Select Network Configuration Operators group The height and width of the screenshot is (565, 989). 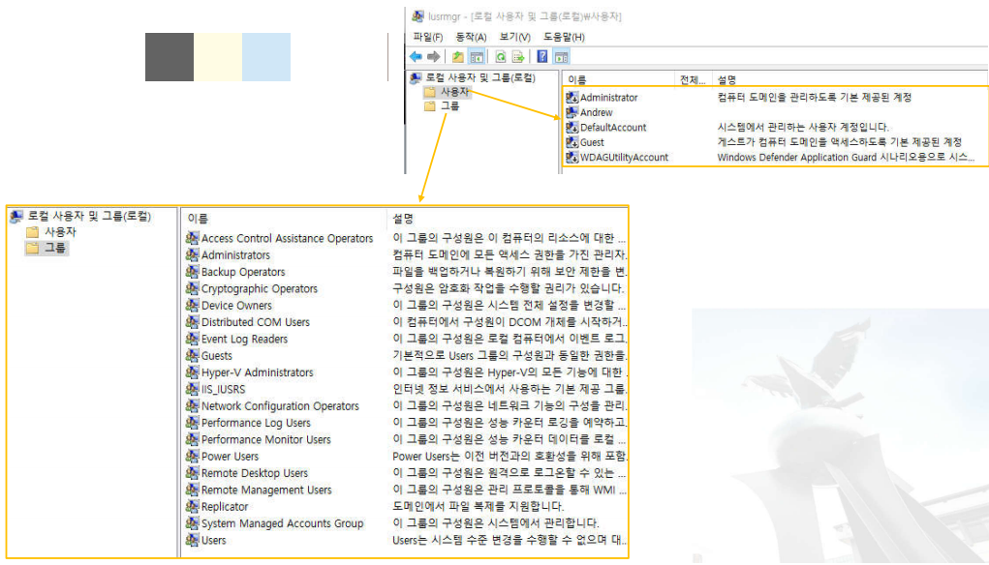point(272,406)
